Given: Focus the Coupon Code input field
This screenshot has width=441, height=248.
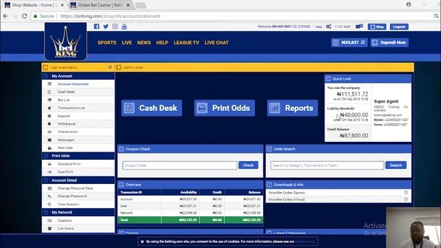Looking at the screenshot, I should coord(180,165).
